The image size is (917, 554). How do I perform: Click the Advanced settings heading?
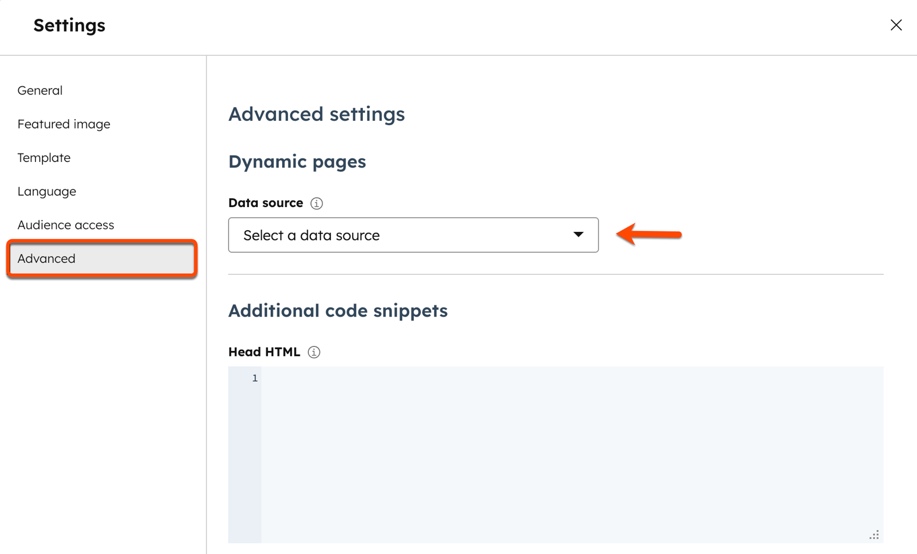pyautogui.click(x=317, y=114)
